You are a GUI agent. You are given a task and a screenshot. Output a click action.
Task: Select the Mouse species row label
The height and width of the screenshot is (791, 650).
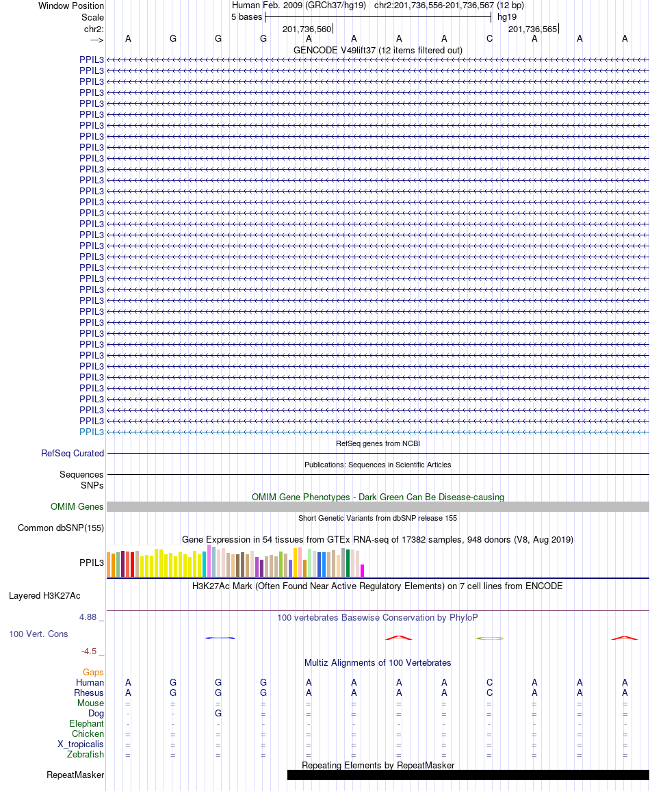(91, 703)
